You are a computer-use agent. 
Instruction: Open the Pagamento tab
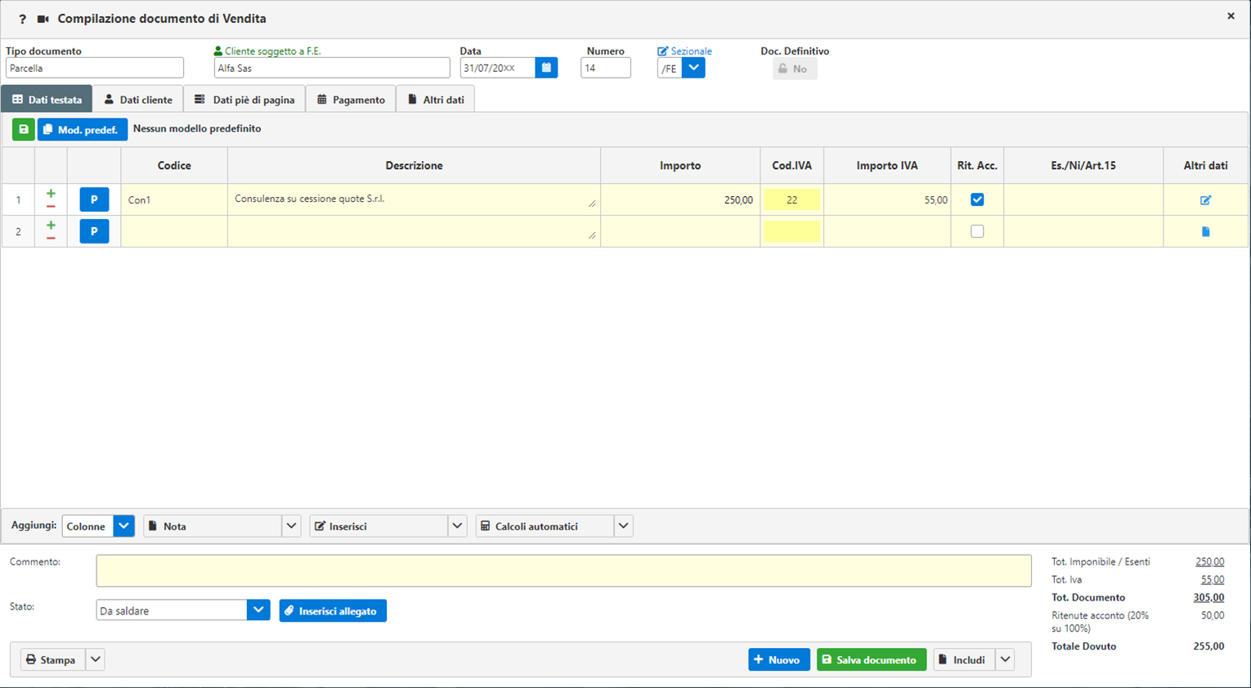point(351,100)
